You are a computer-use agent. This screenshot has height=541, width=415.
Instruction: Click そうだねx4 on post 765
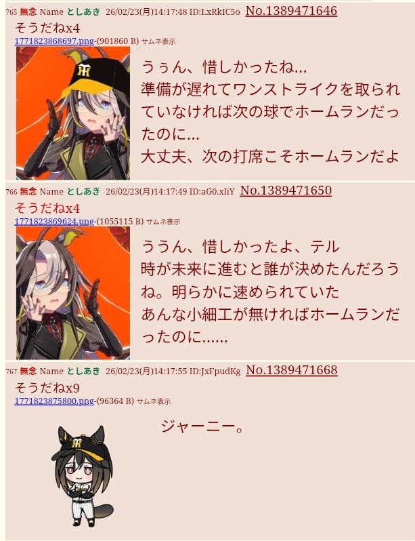47,28
